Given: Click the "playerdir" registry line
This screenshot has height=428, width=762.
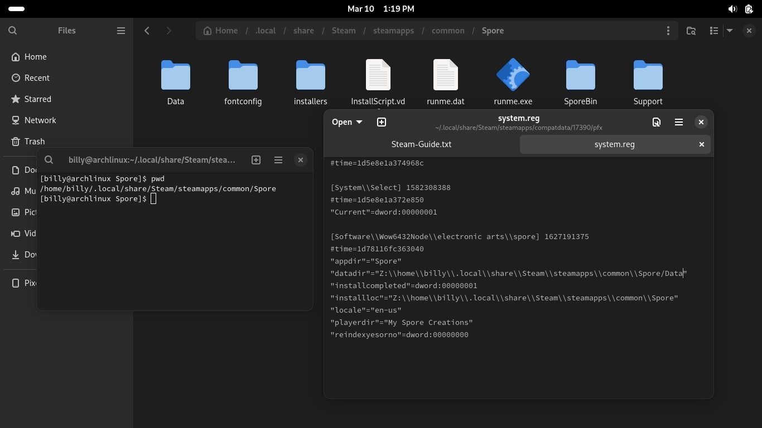Looking at the screenshot, I should pyautogui.click(x=402, y=323).
